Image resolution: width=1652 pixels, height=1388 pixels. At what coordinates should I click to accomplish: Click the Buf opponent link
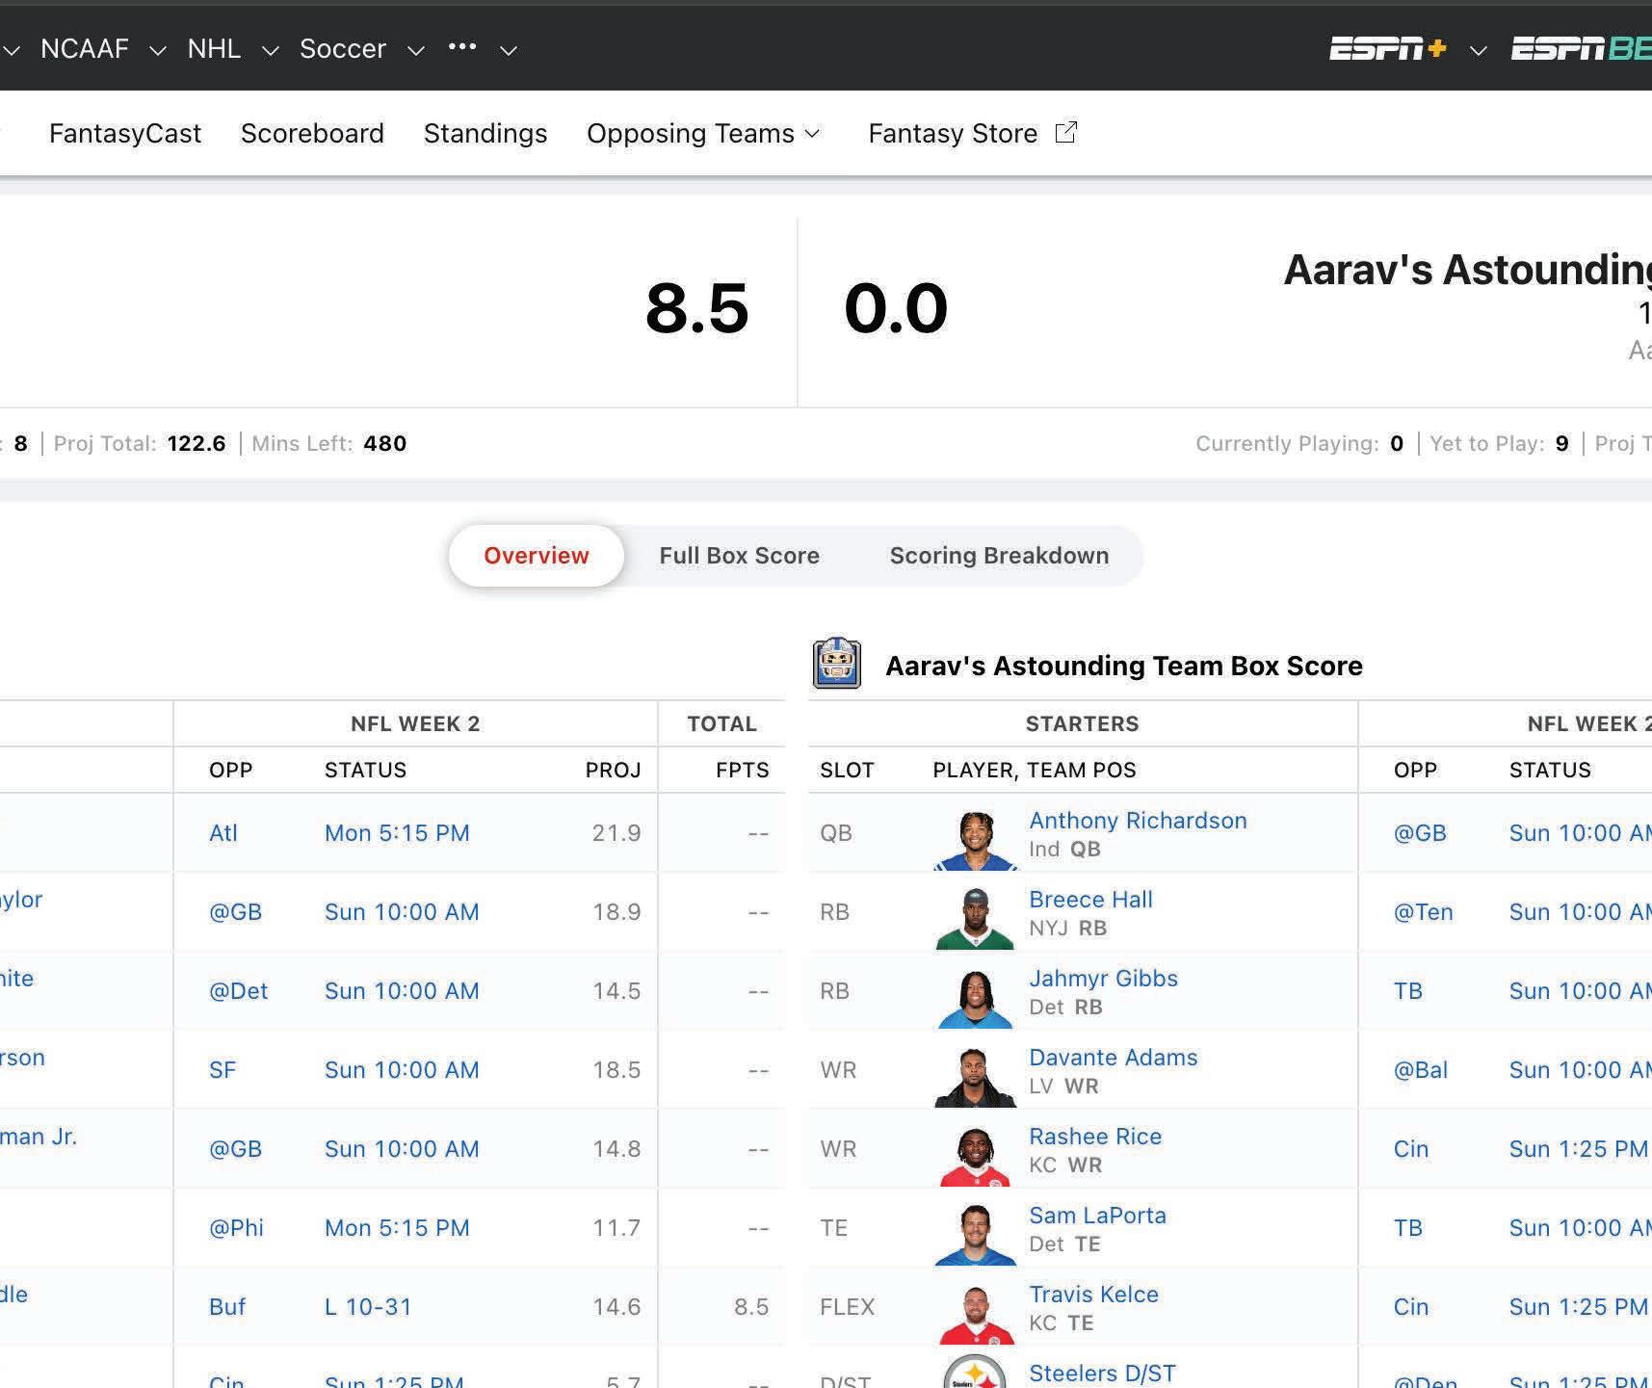pos(227,1307)
